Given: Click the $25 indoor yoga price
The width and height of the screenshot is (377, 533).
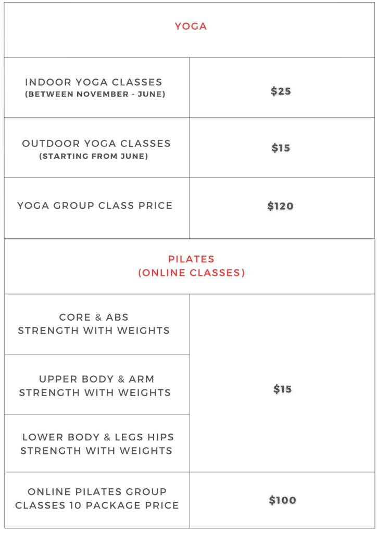Looking at the screenshot, I should [281, 91].
